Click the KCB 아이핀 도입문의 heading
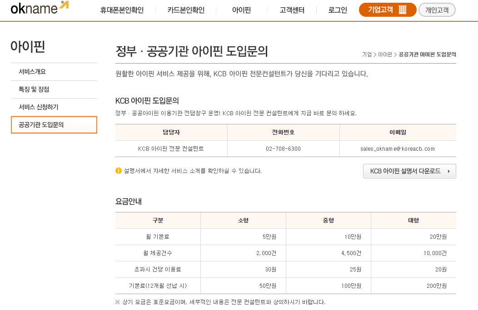Image resolution: width=478 pixels, height=310 pixels. tap(147, 101)
